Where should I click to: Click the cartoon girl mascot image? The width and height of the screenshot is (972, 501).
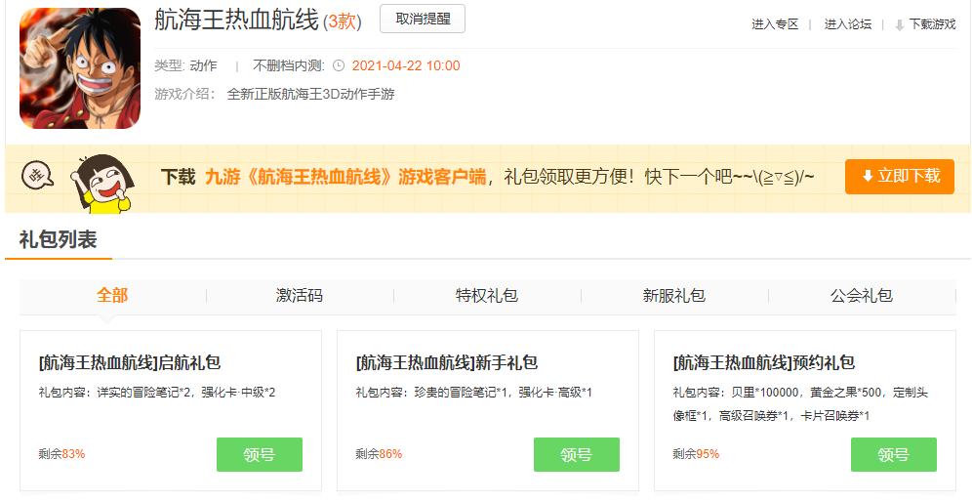101,183
